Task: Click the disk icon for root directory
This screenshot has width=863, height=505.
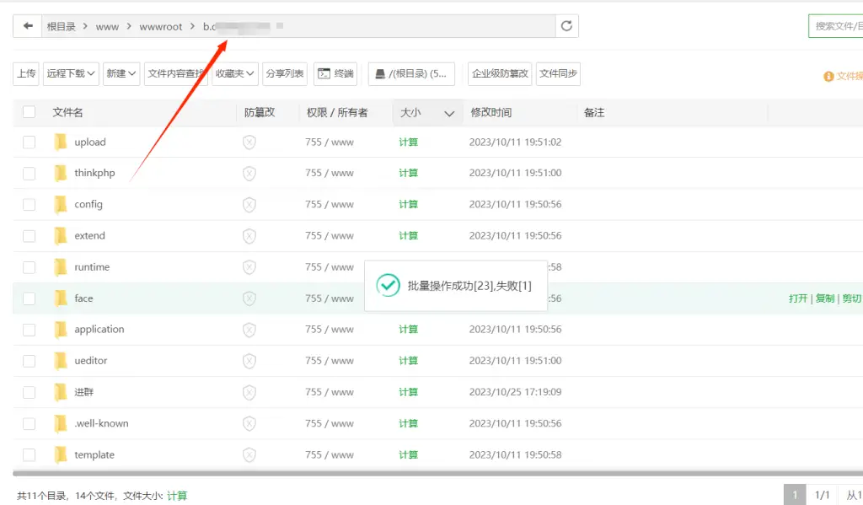Action: pyautogui.click(x=380, y=74)
